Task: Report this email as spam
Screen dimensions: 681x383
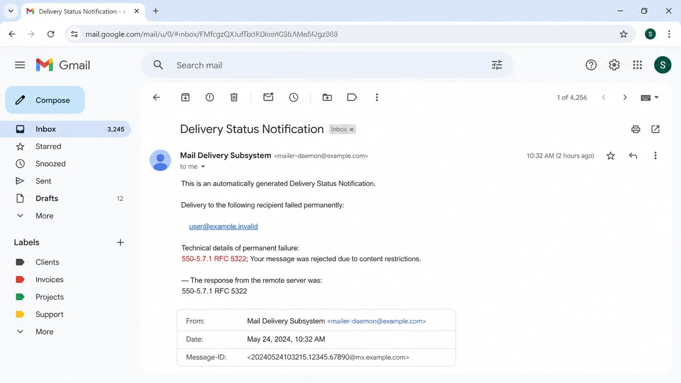Action: [210, 97]
